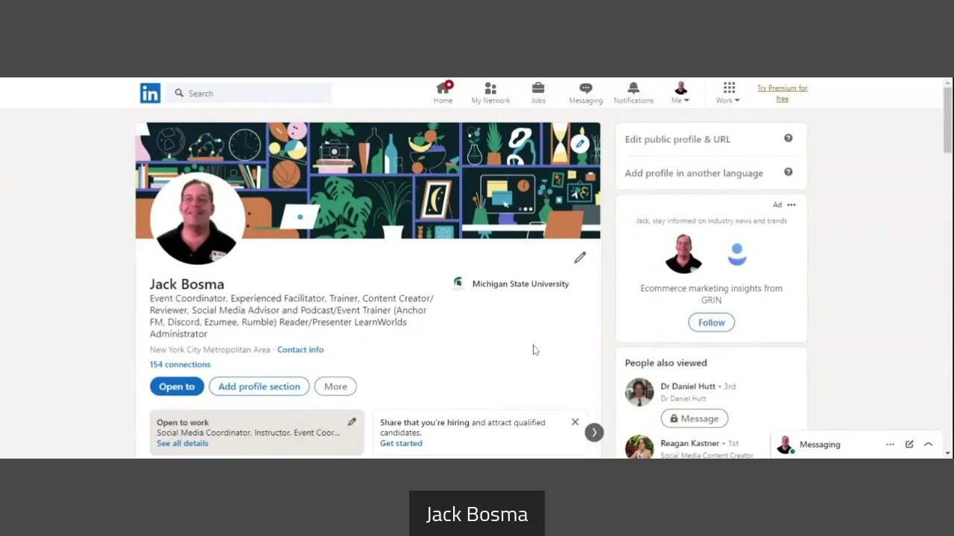Screen dimensions: 954x536
Task: Open Add profile in another language
Action: [x=694, y=173]
